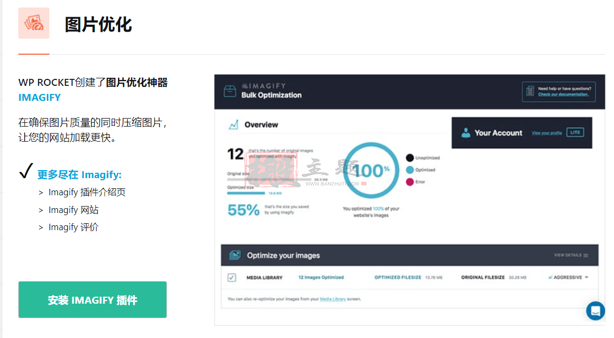Image resolution: width=614 pixels, height=338 pixels.
Task: Click the documentation help icon
Action: point(530,91)
